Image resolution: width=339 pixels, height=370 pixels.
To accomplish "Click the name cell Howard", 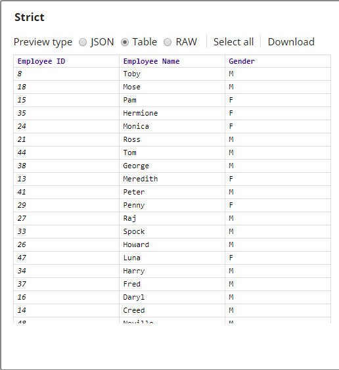I will (x=172, y=244).
